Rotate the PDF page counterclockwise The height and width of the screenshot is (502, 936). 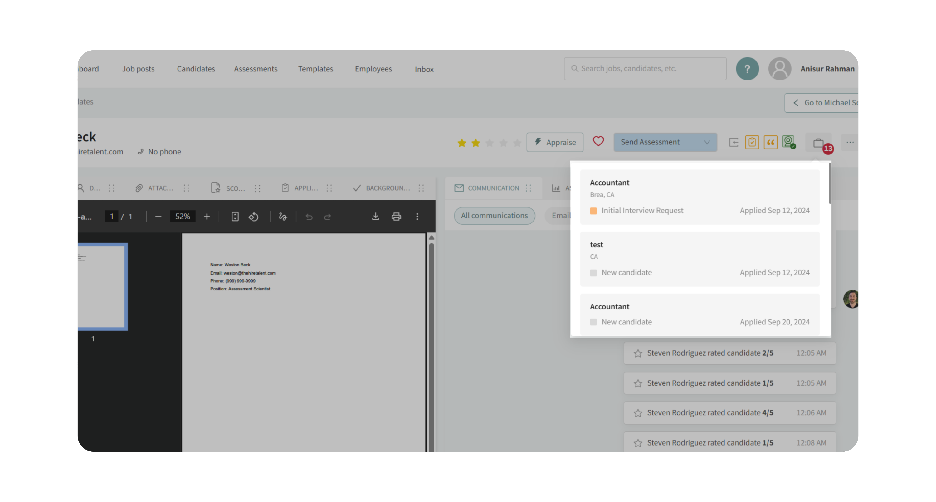point(254,217)
